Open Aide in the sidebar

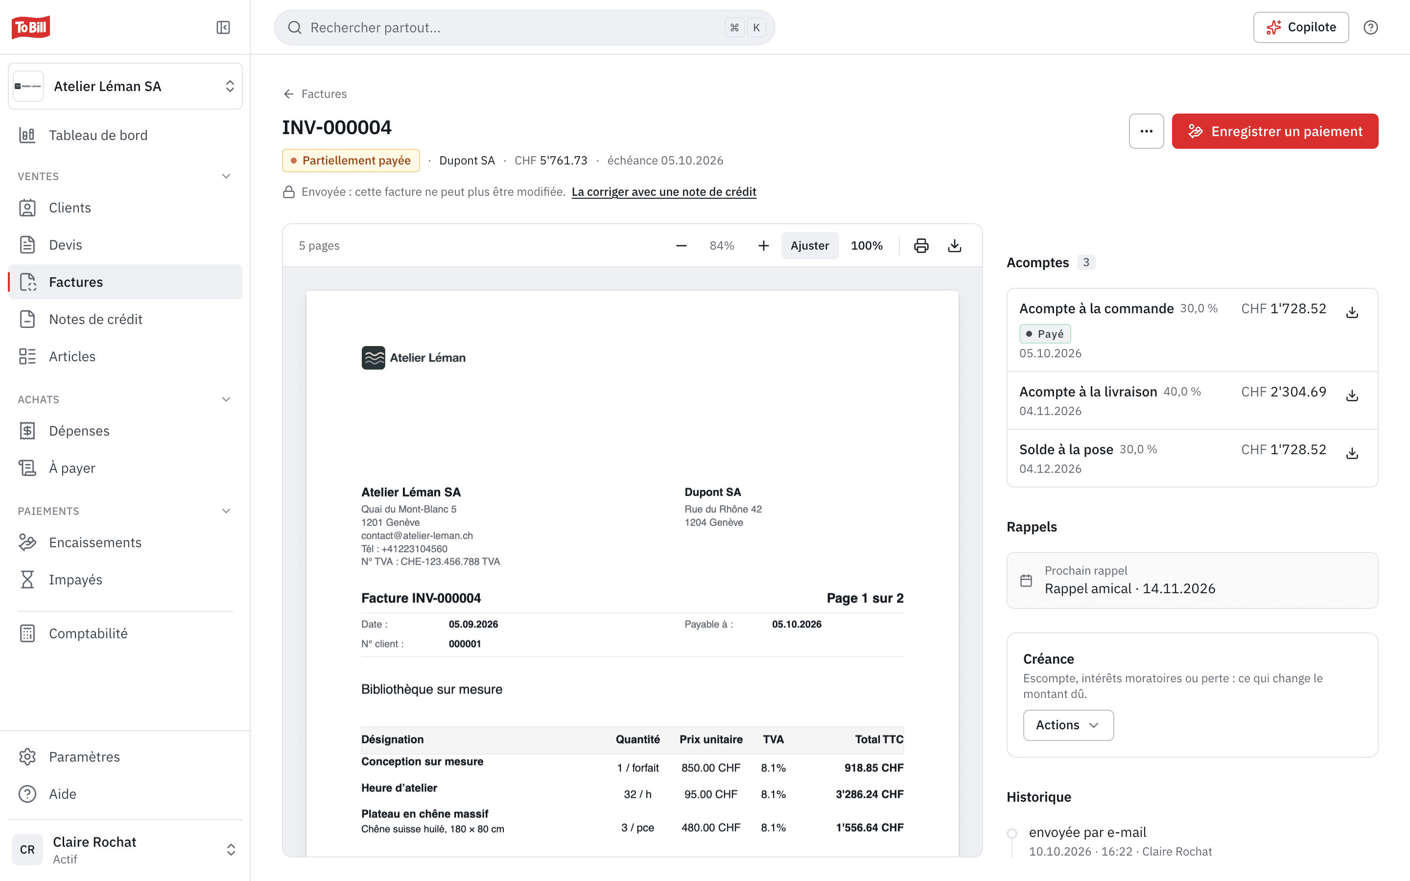tap(125, 794)
